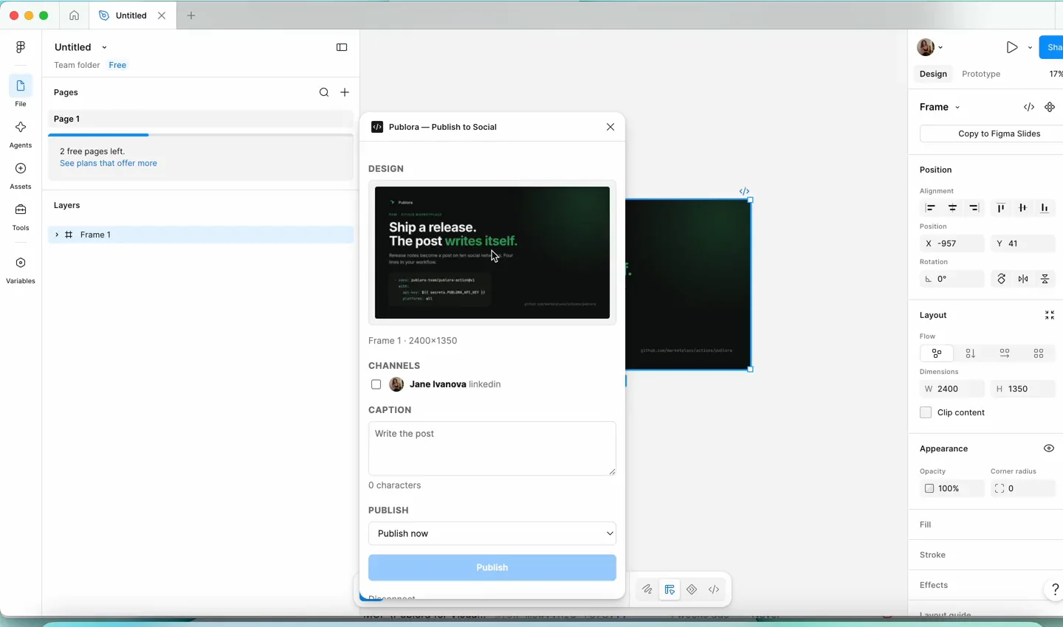Open the Variables panel
Viewport: 1063px width, 627px height.
pos(21,269)
